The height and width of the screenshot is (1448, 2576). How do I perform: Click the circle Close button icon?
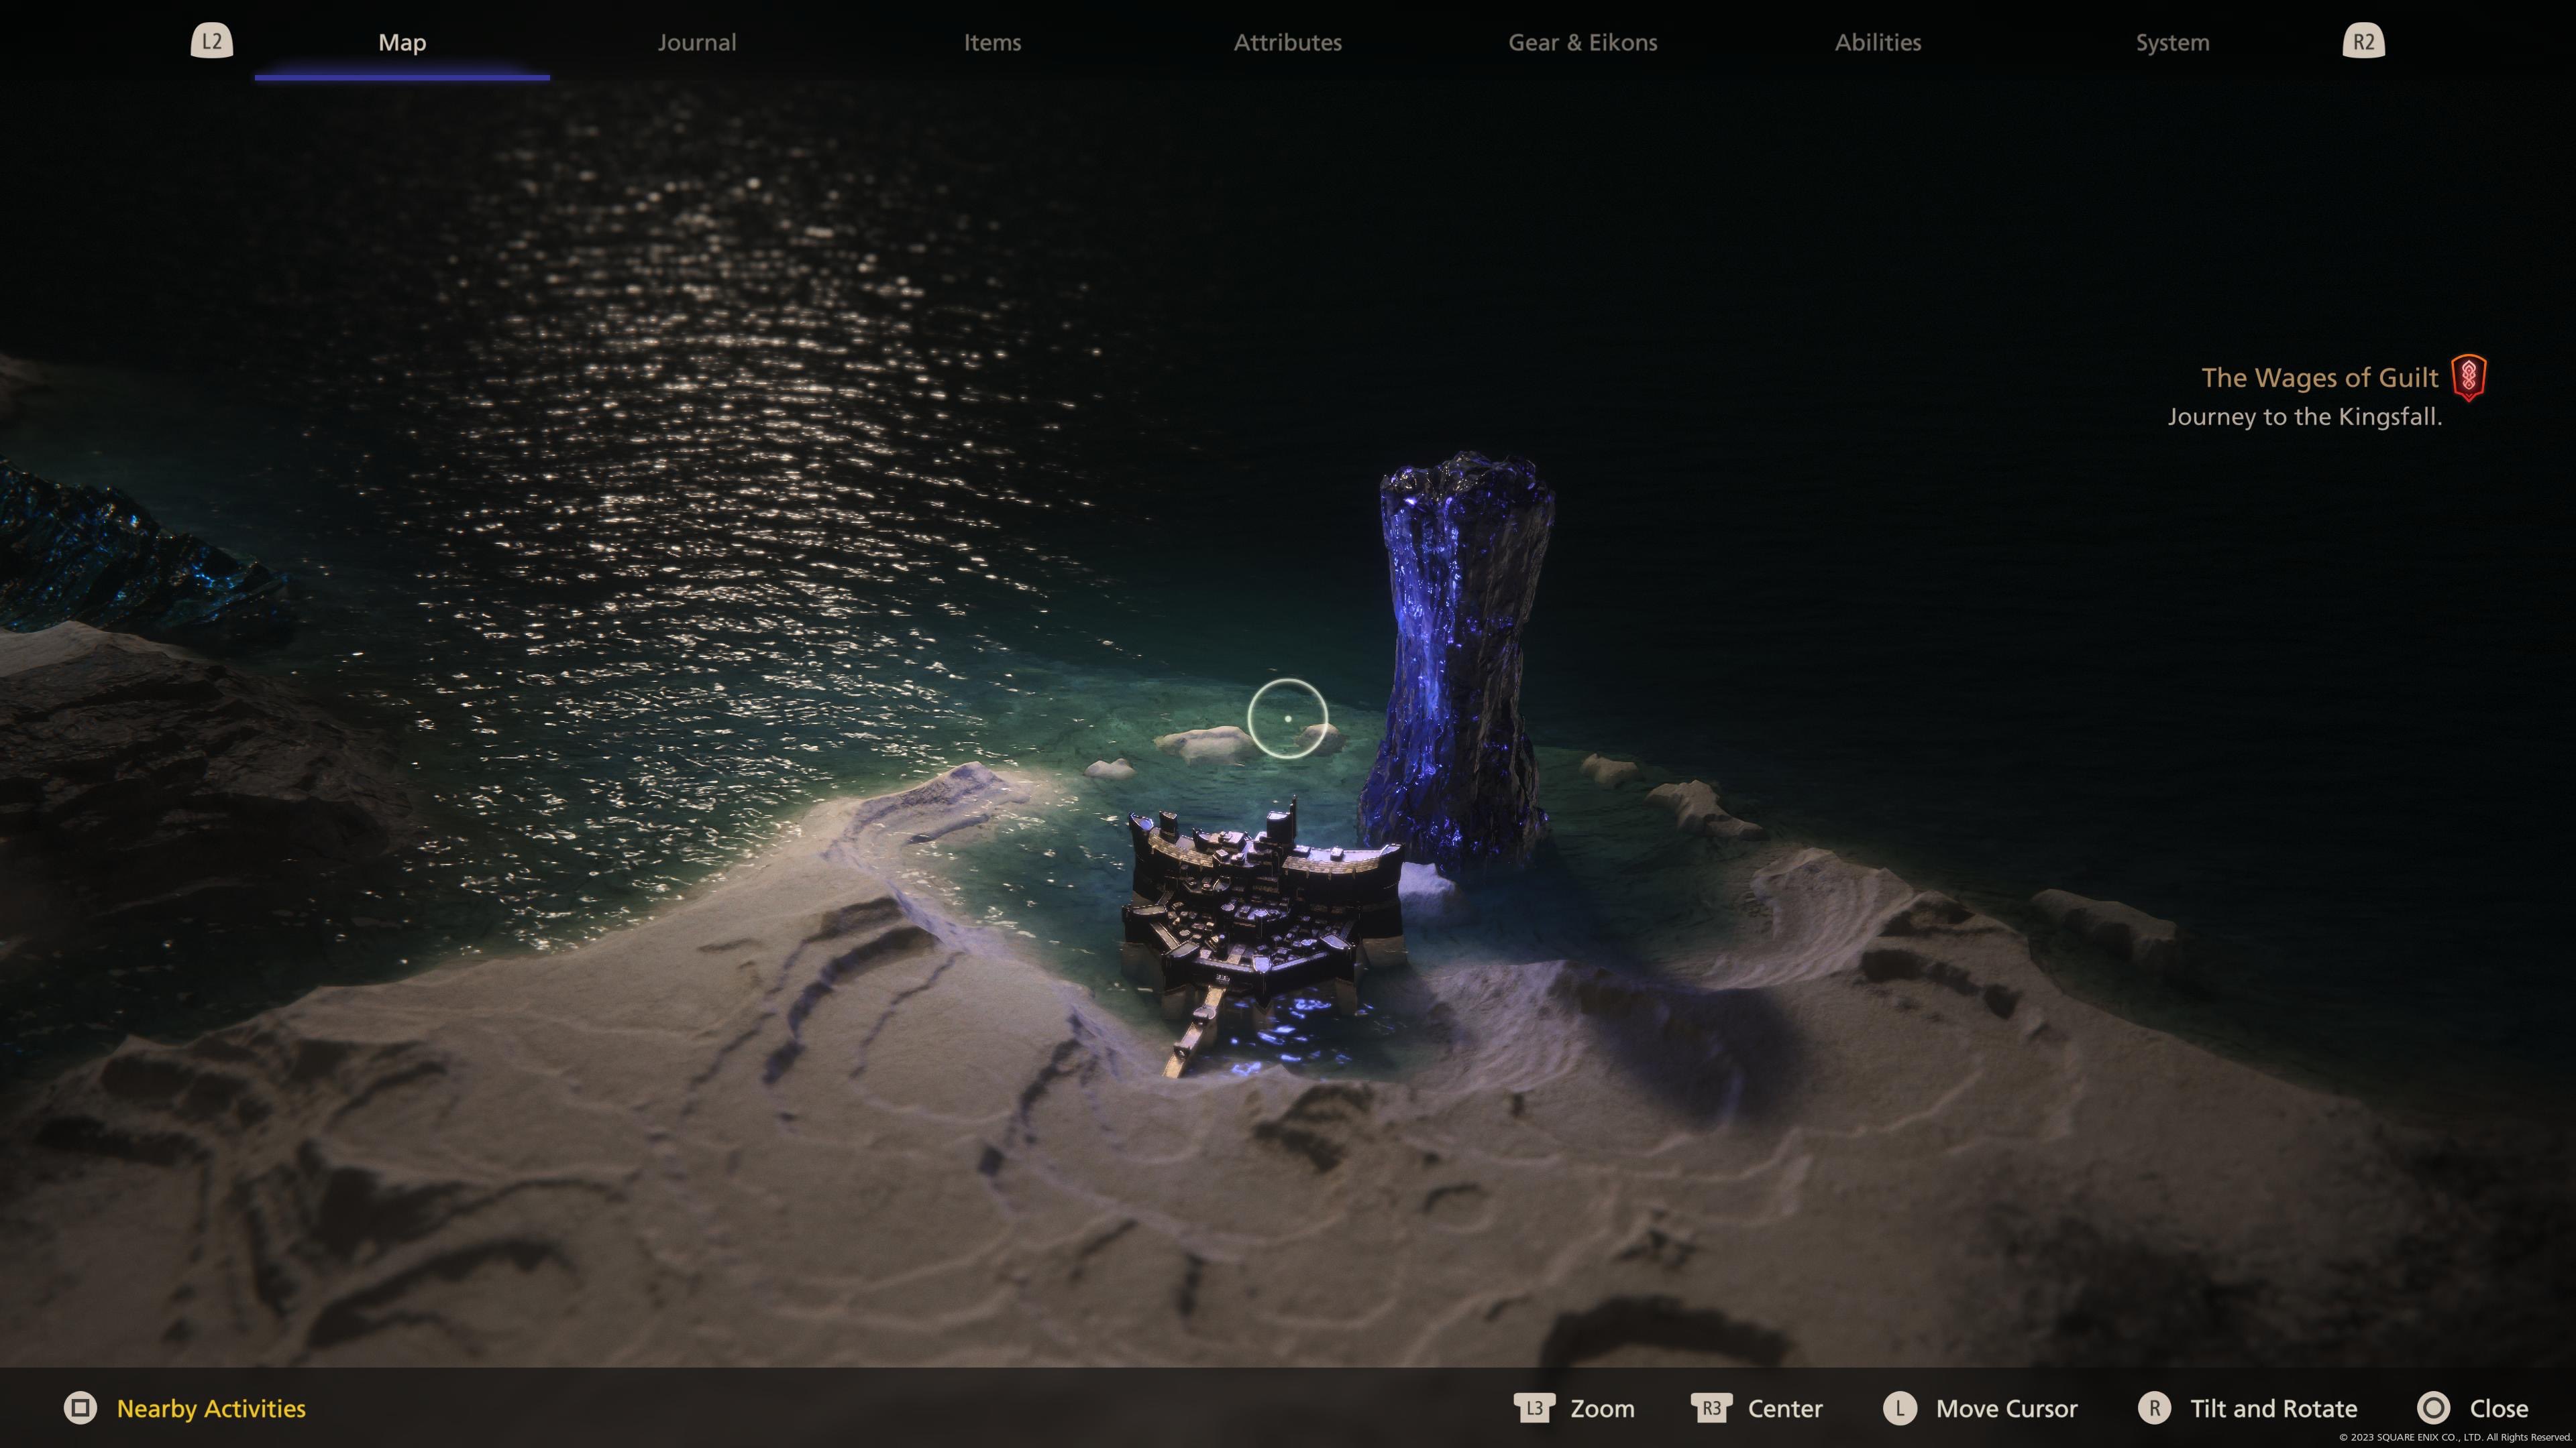2433,1408
